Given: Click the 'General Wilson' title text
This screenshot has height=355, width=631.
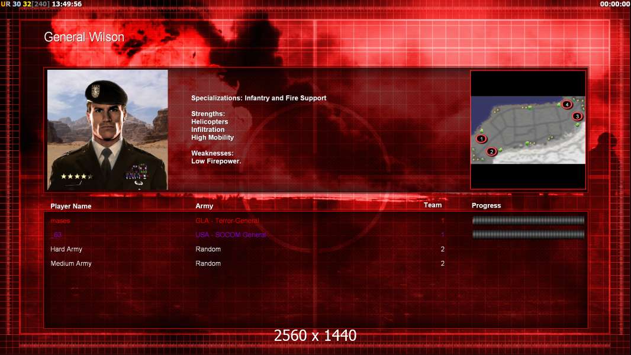Looking at the screenshot, I should tap(84, 37).
